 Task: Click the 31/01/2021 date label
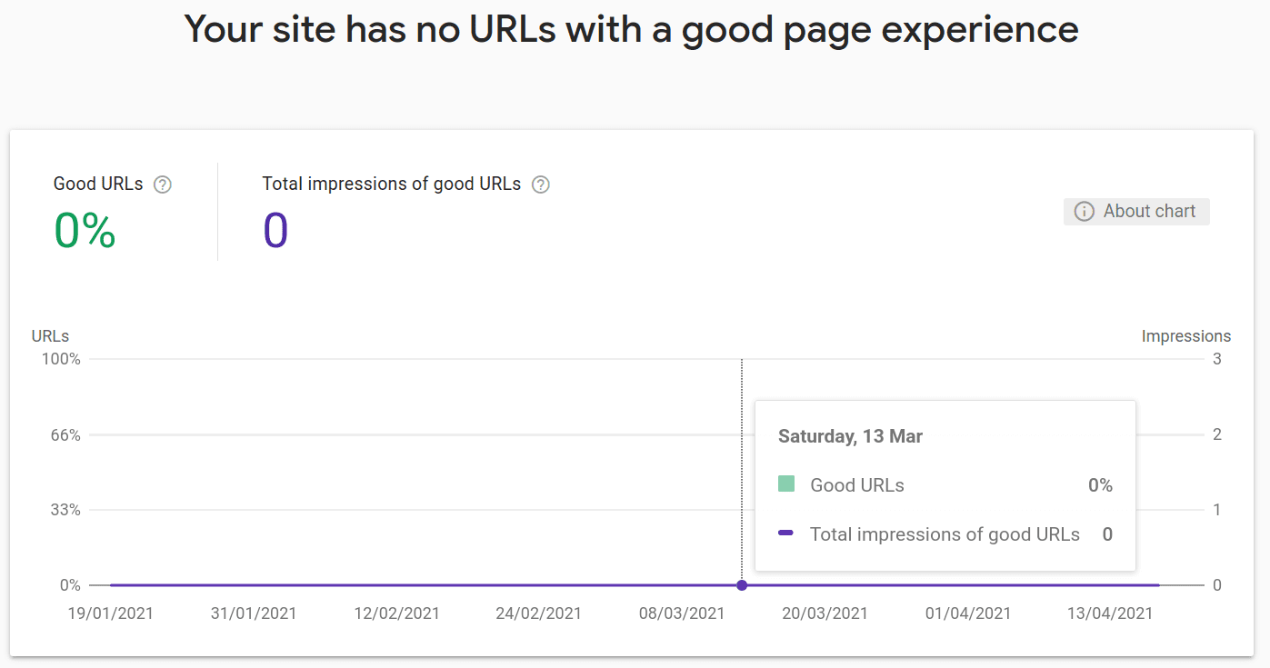point(254,613)
